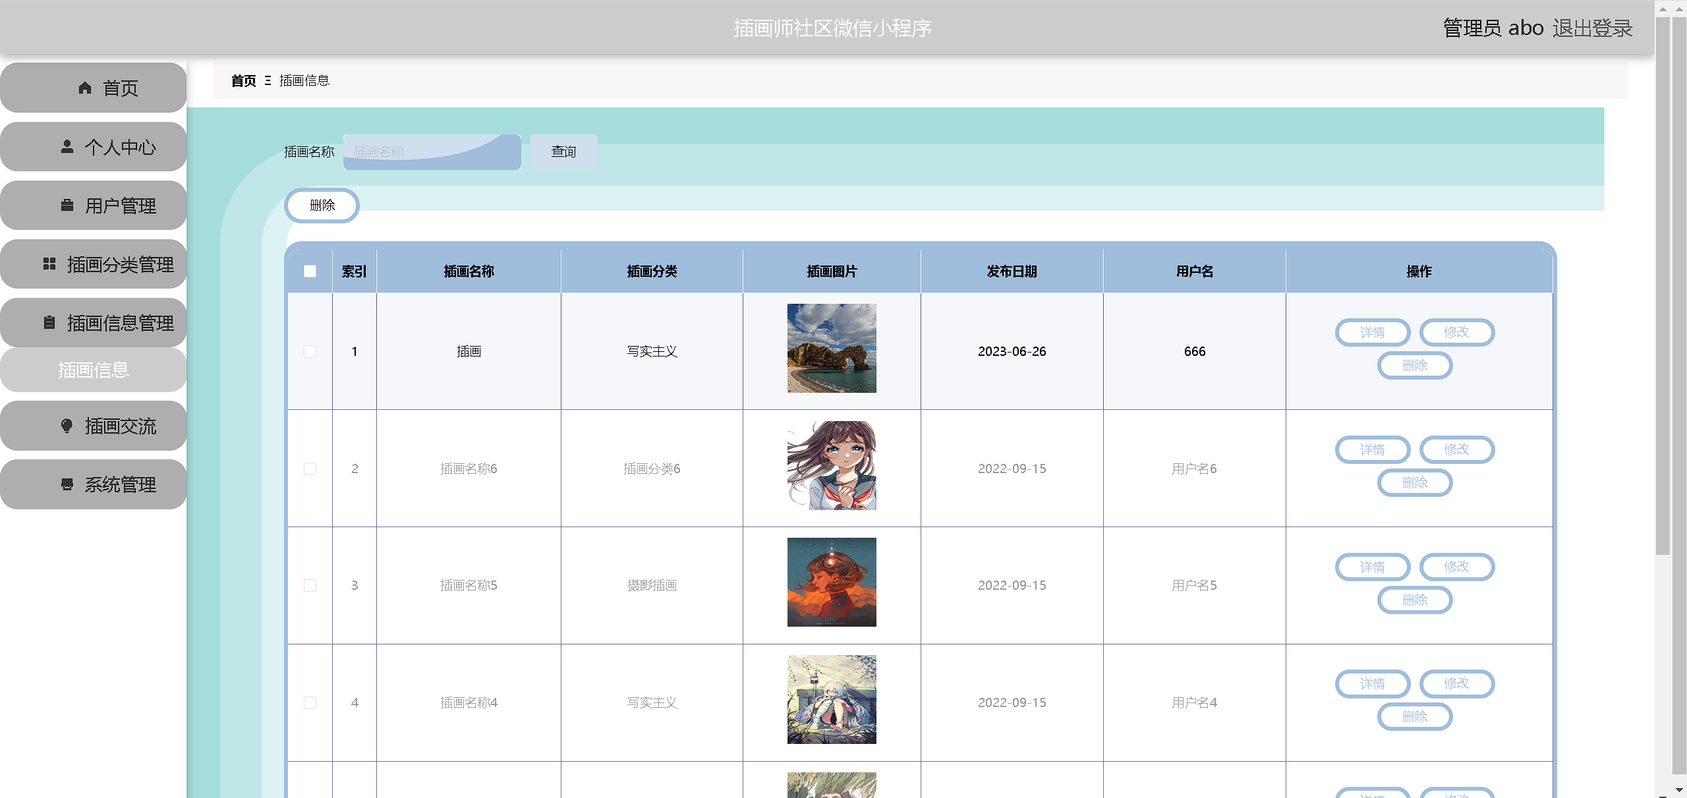The height and width of the screenshot is (798, 1687).
Task: Click 修改 for 插画名称4
Action: [x=1456, y=683]
